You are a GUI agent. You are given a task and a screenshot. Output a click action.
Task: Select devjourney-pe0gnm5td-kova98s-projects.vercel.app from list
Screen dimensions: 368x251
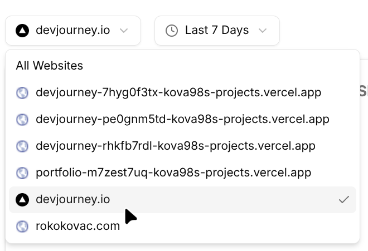point(182,119)
